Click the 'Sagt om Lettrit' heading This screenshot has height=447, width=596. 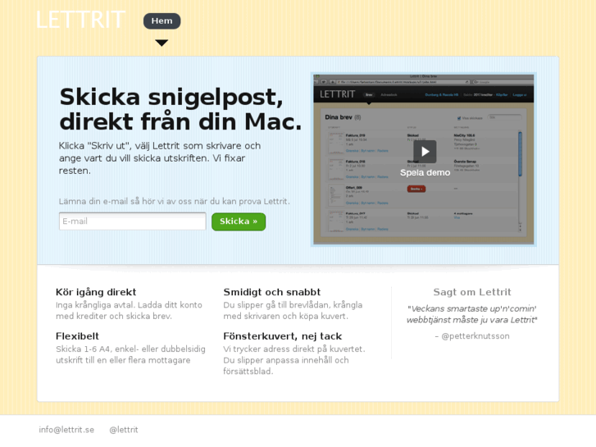[472, 292]
